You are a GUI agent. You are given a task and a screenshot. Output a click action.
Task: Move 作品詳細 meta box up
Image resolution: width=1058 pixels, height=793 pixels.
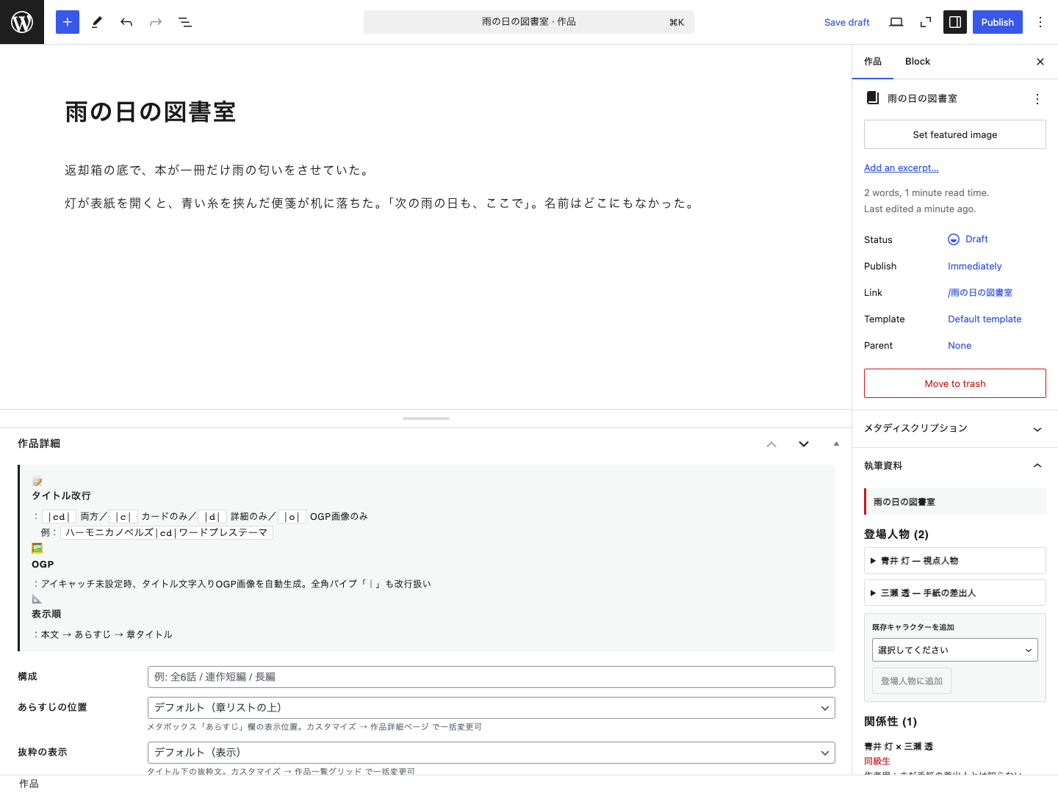tap(771, 443)
